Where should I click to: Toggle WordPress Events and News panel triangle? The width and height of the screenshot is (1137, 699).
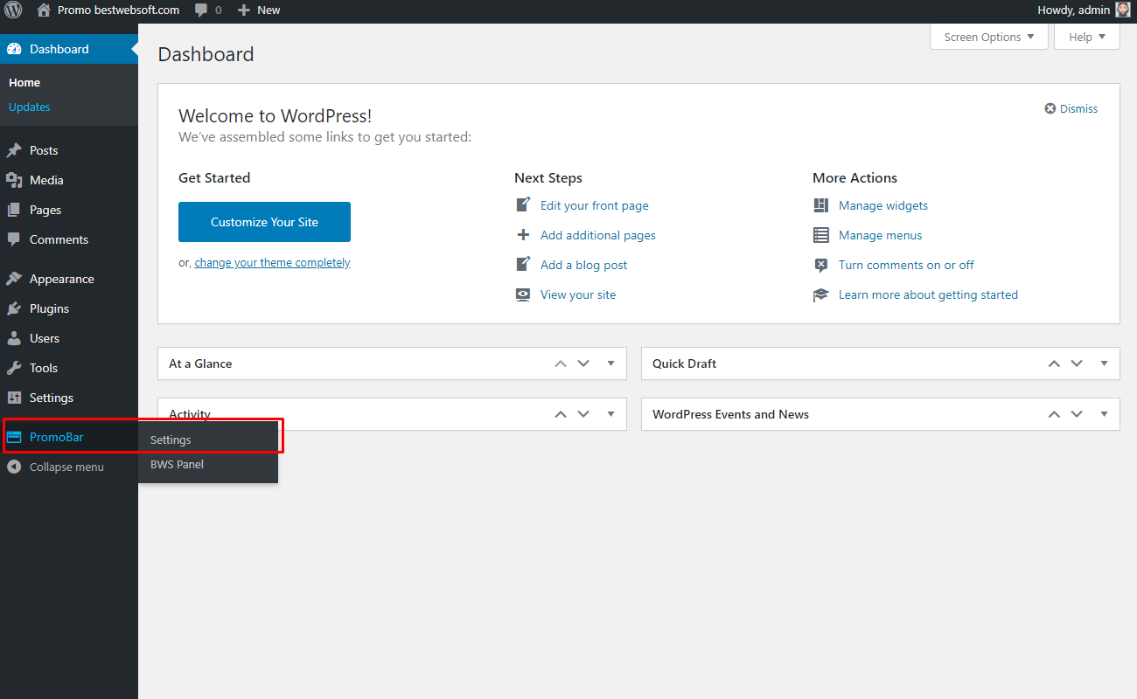(x=1104, y=414)
